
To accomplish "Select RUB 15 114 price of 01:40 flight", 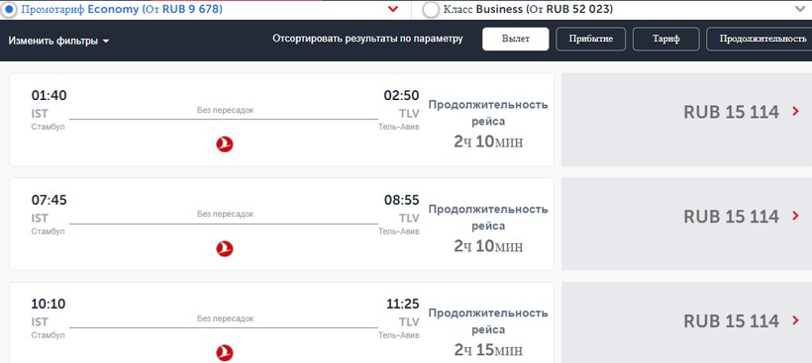I will 731,112.
